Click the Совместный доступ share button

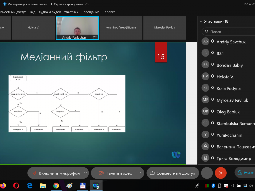coord(172,173)
